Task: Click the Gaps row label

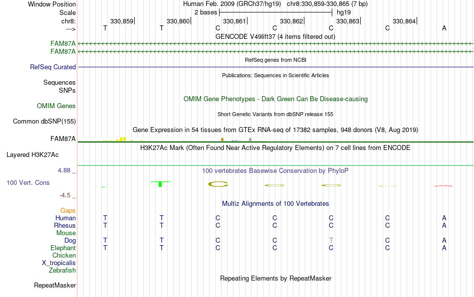Action: click(68, 210)
